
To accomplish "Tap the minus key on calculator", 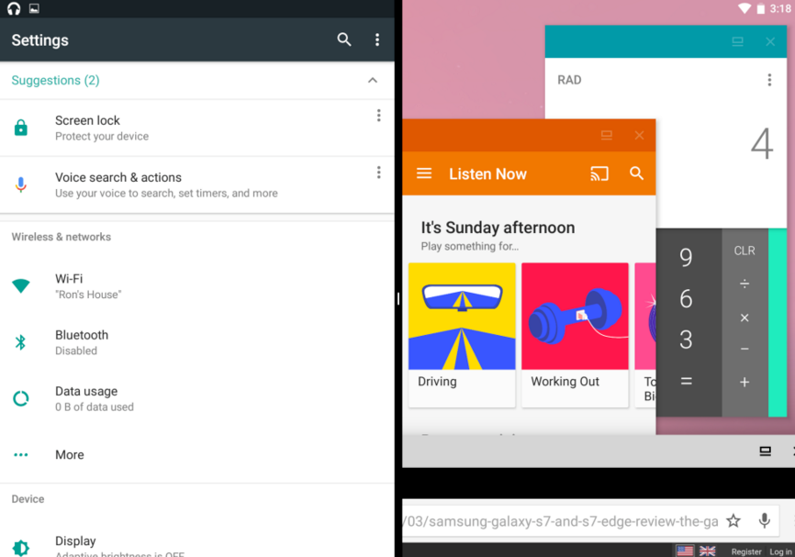I will pos(745,350).
